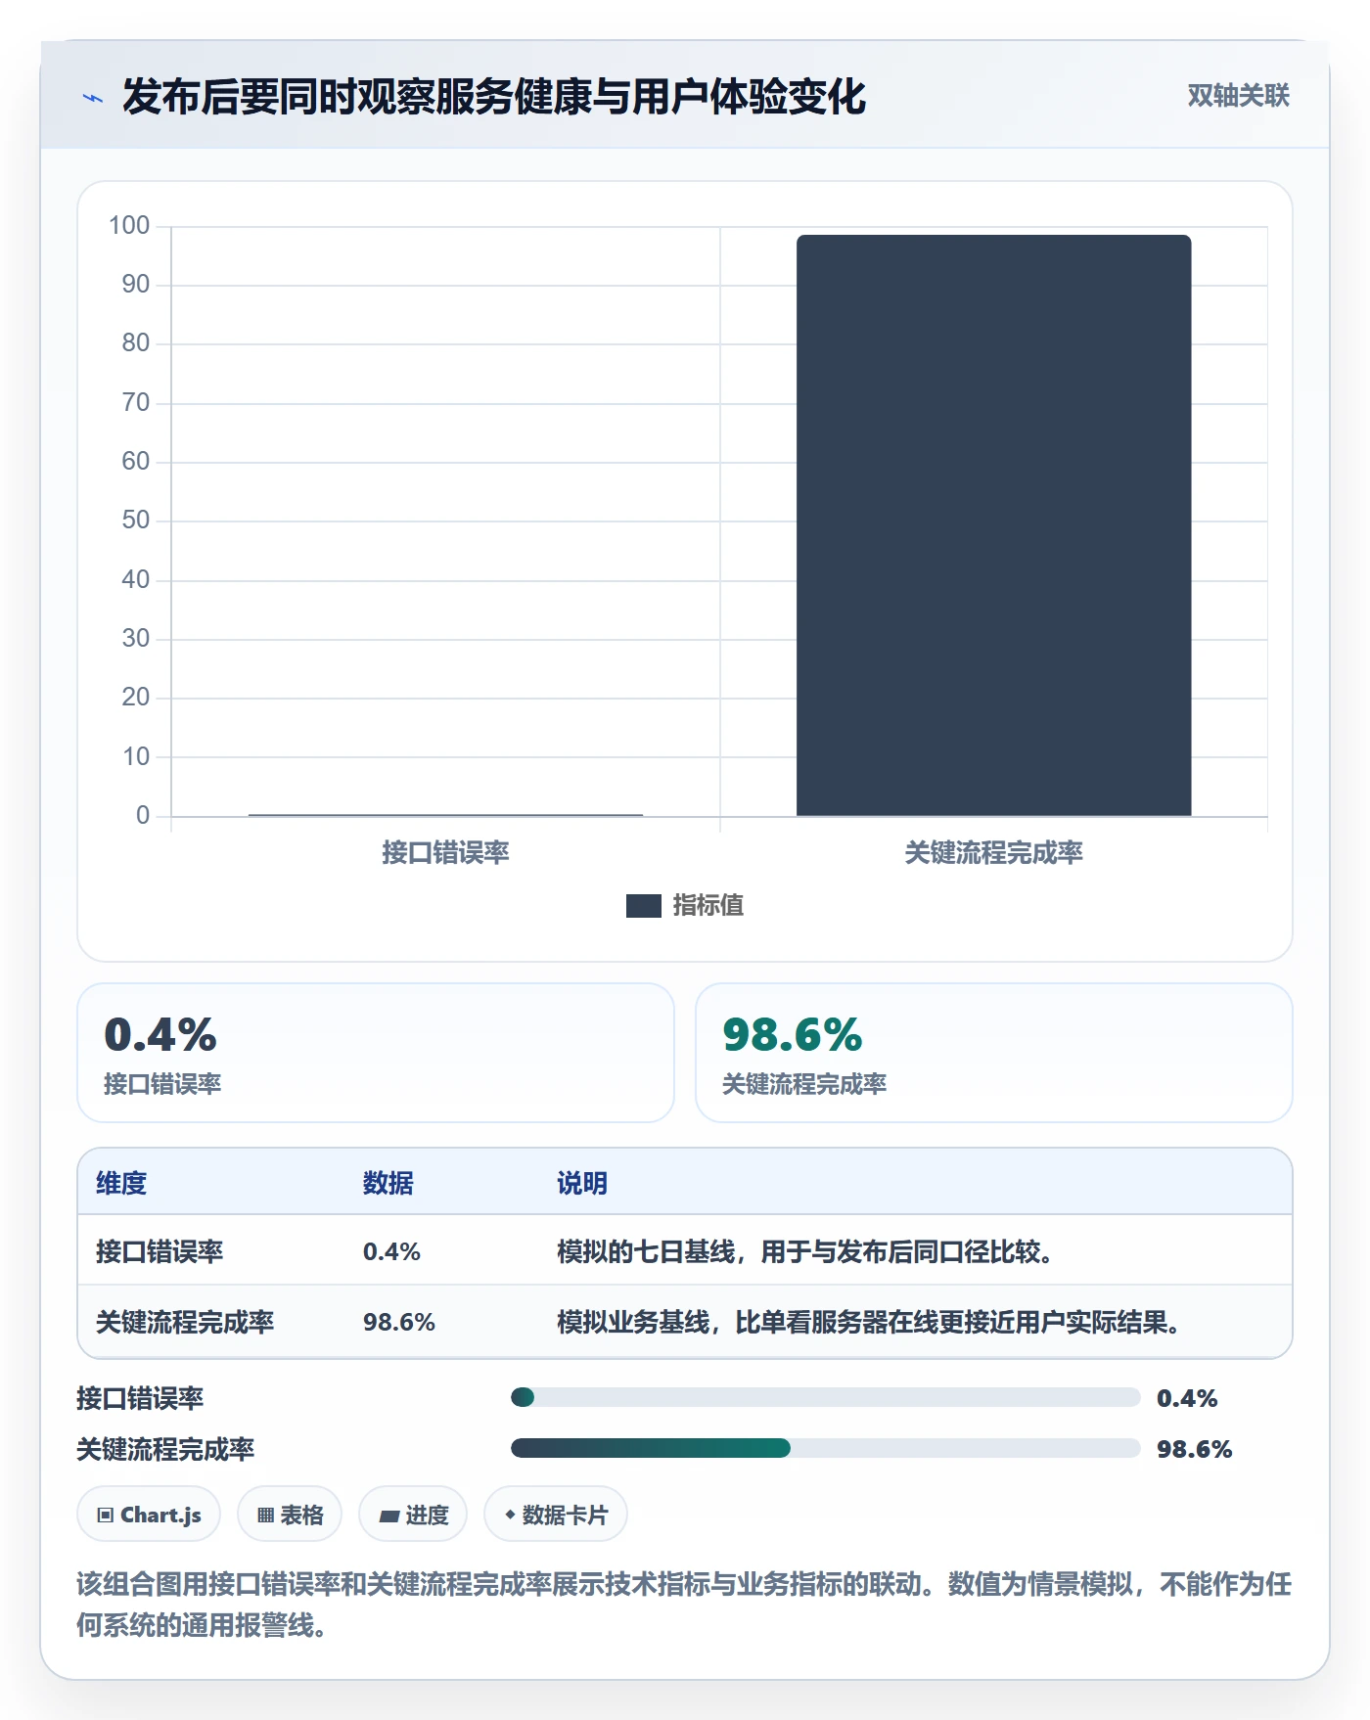Viewport: 1370px width, 1720px height.
Task: Click the large 0.4% value in the stat card
Action: (x=160, y=1035)
